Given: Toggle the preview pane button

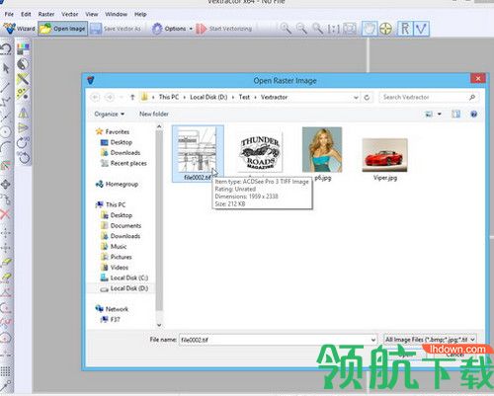Looking at the screenshot, I should 455,115.
